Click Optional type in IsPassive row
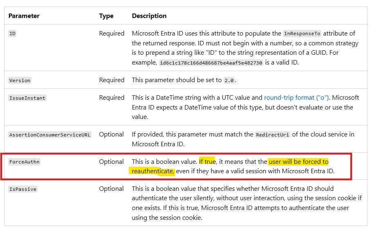 coord(111,189)
